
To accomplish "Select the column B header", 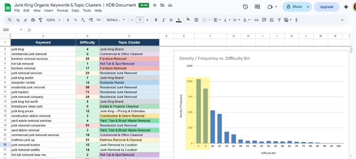I will click(88, 36).
